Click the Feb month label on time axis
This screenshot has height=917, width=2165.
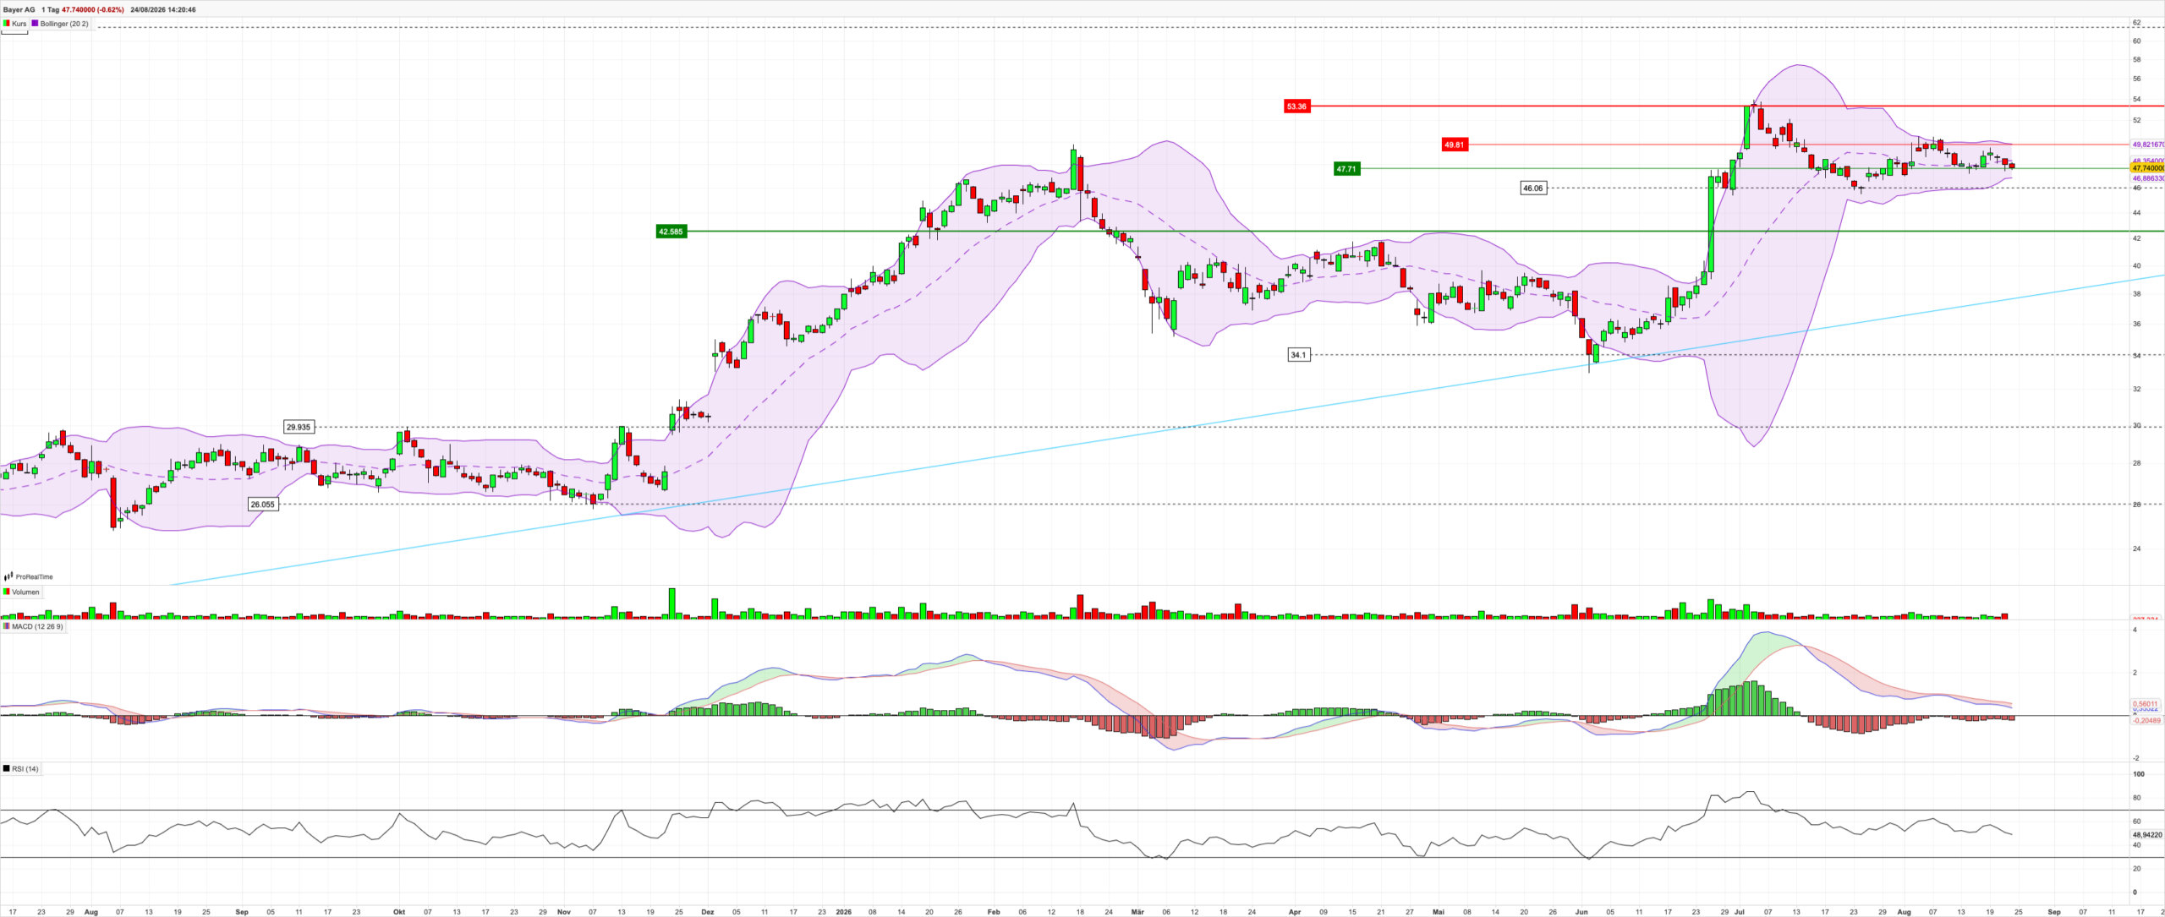coord(994,912)
